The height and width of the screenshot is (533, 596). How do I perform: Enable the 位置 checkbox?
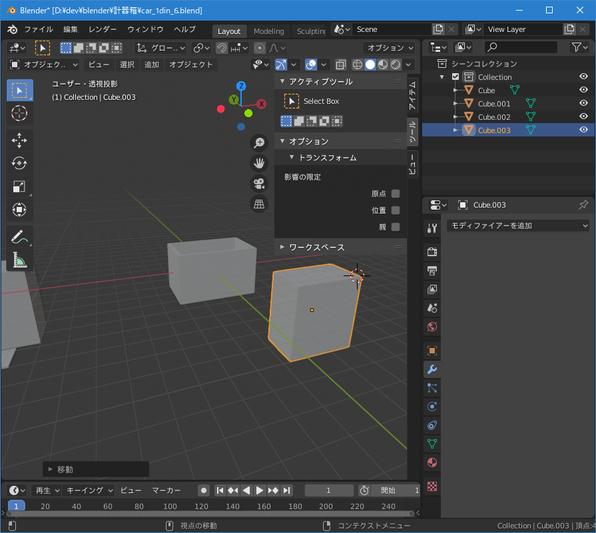click(396, 210)
